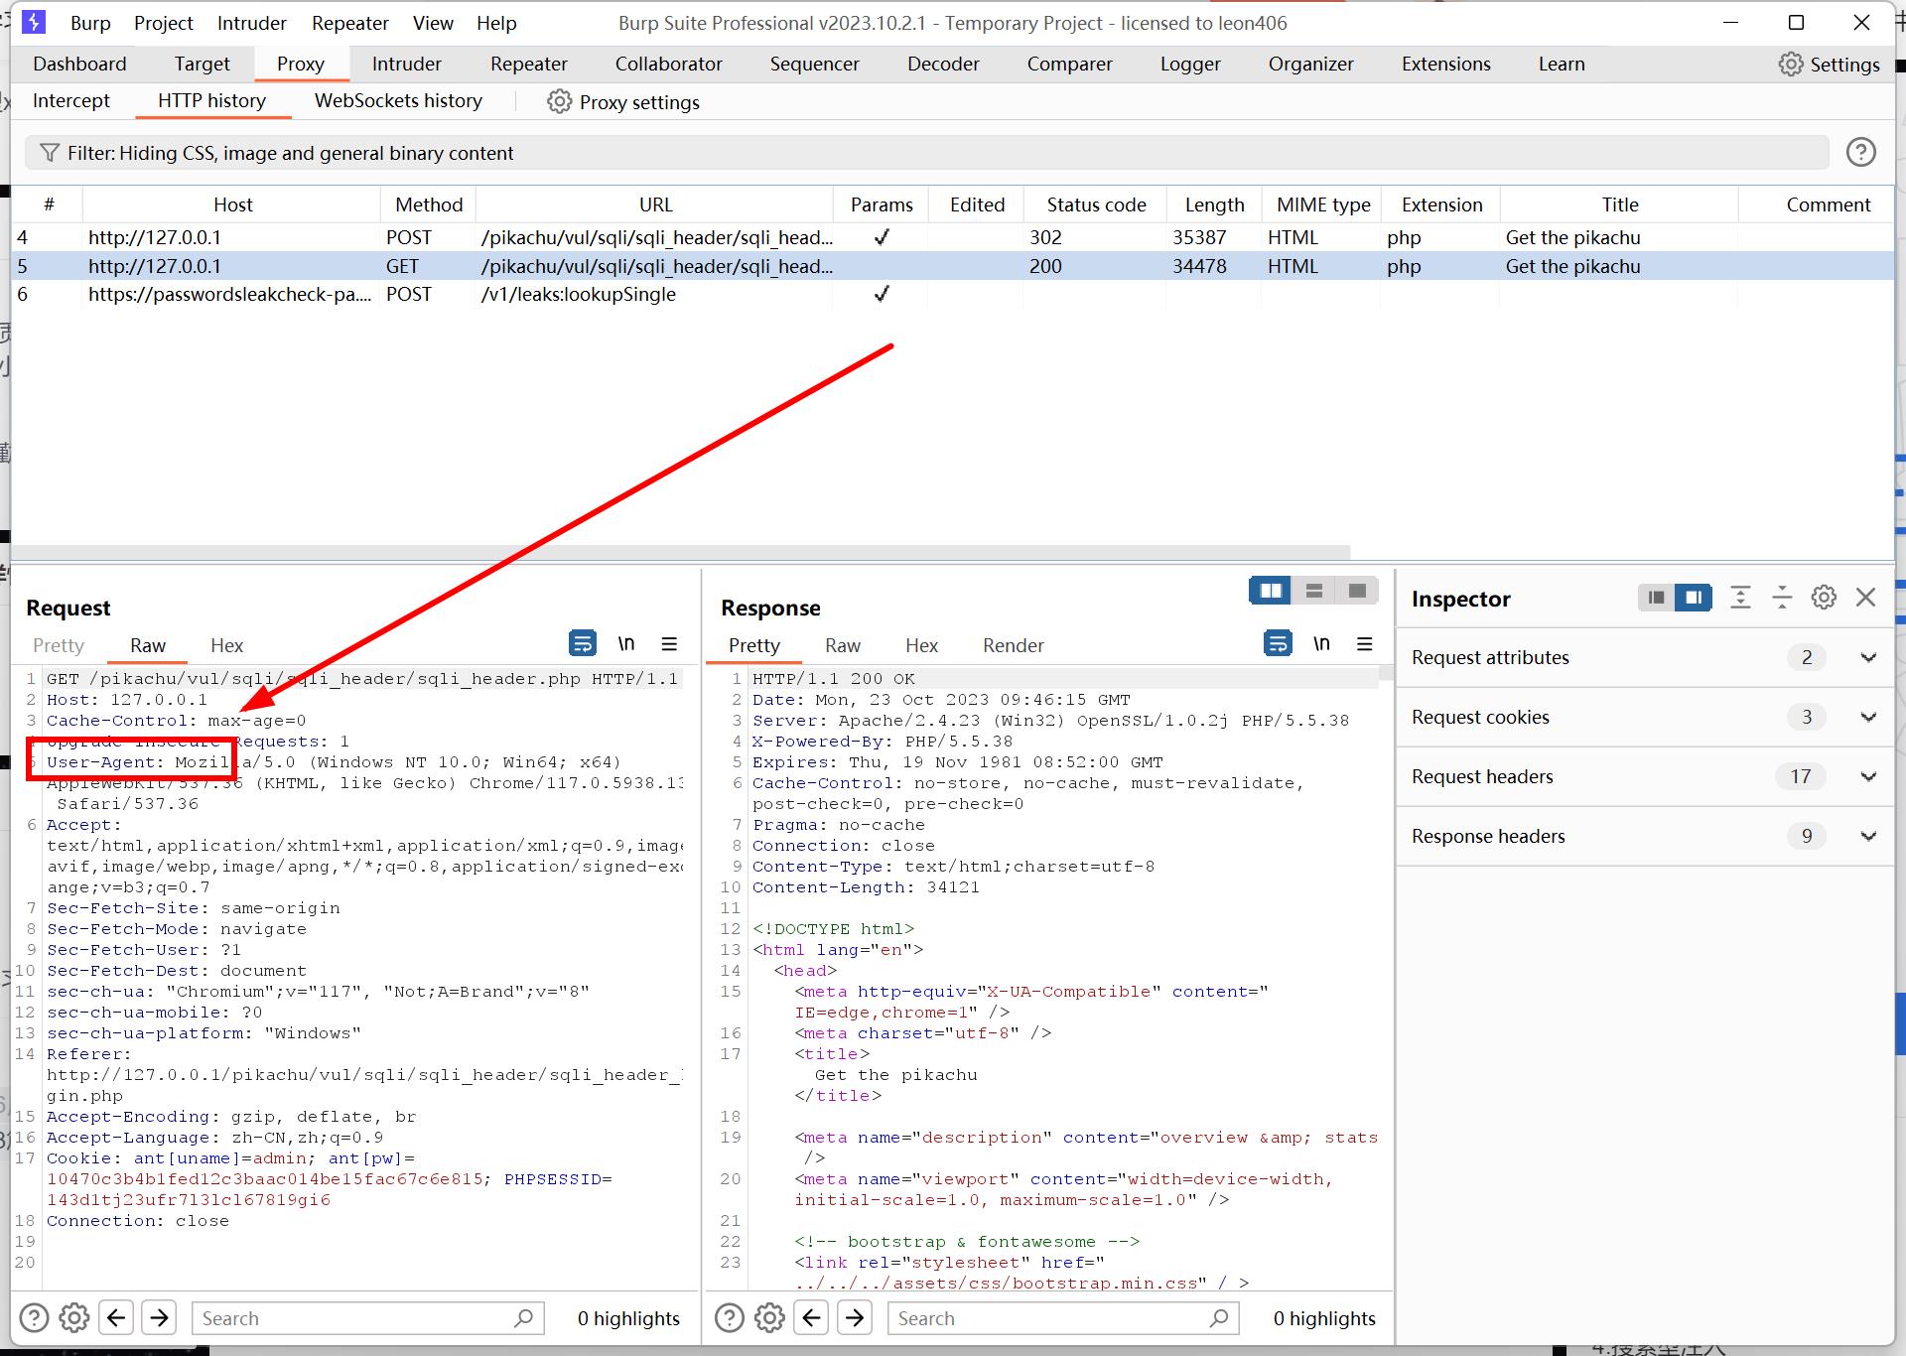Open the Intruder menu in menu bar
Image resolution: width=1906 pixels, height=1356 pixels.
pyautogui.click(x=251, y=23)
